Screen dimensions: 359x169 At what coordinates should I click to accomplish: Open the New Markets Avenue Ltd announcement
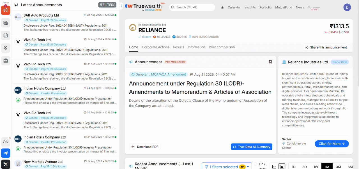point(65,163)
